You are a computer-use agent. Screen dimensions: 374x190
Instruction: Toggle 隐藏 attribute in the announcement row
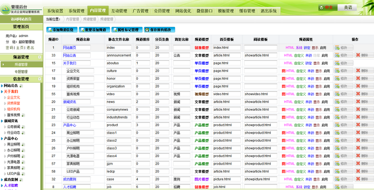317,55
